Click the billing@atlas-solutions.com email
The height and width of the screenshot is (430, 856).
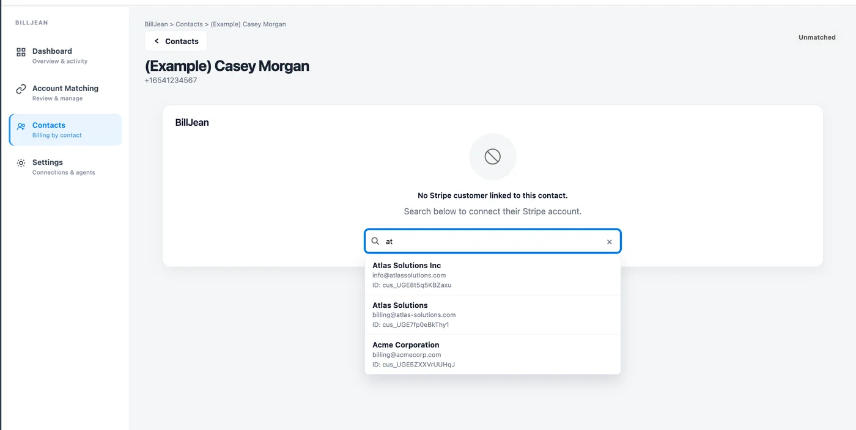414,315
